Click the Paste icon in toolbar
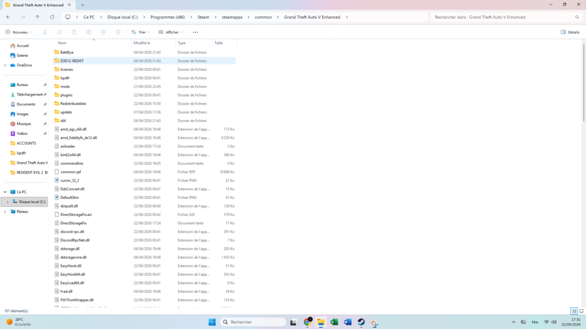The width and height of the screenshot is (586, 329). [x=74, y=32]
